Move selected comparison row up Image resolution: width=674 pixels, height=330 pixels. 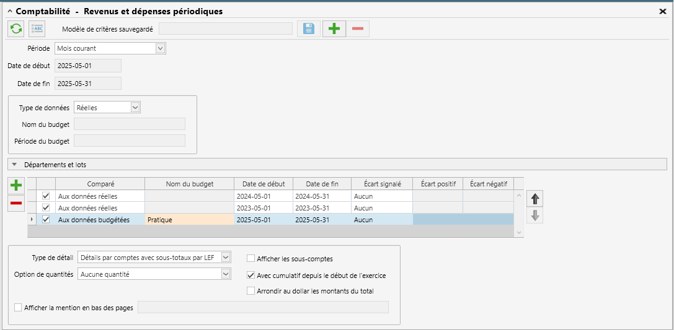(x=535, y=199)
